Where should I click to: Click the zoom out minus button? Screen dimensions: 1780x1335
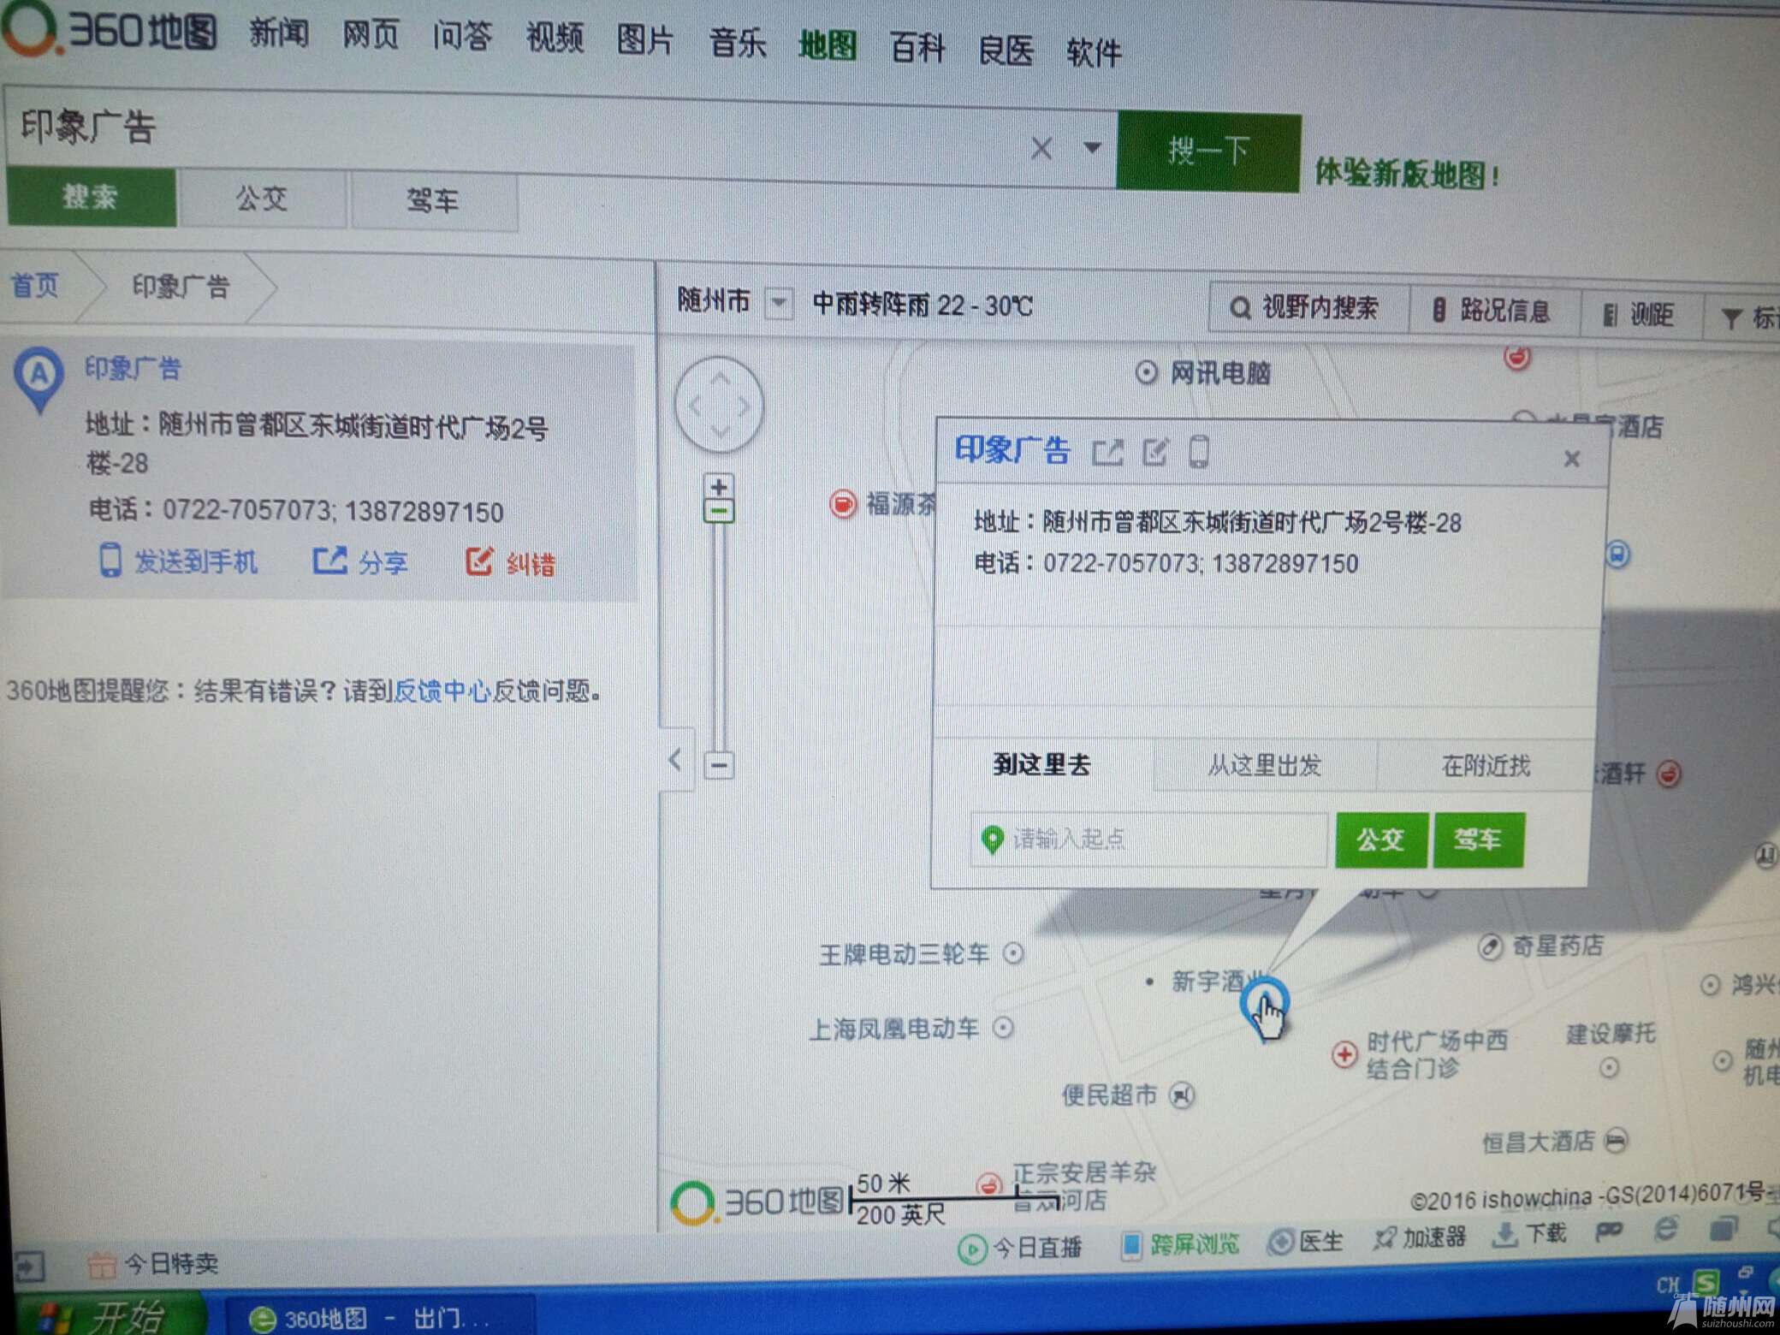tap(719, 764)
